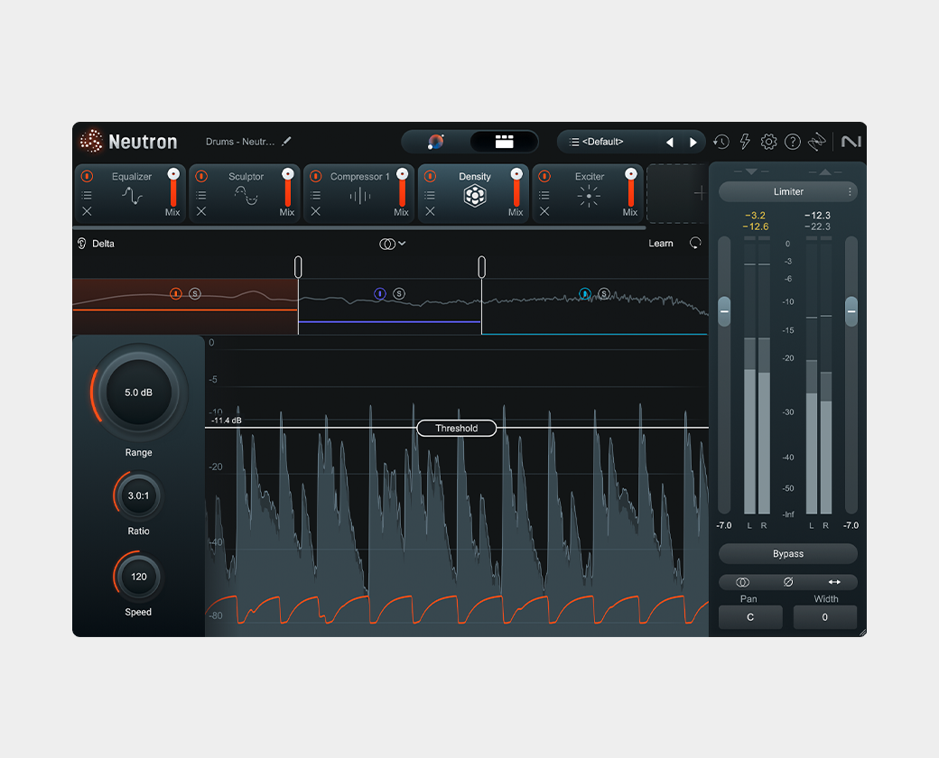This screenshot has width=939, height=758.
Task: Open the undo history clock icon
Action: coord(721,142)
